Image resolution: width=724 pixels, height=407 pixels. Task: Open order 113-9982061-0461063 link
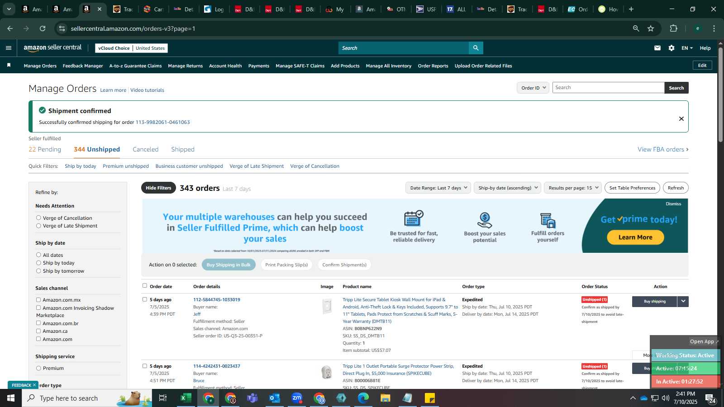click(163, 122)
